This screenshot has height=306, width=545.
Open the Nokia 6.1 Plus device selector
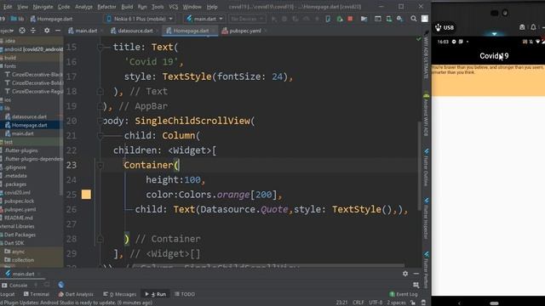click(x=140, y=19)
